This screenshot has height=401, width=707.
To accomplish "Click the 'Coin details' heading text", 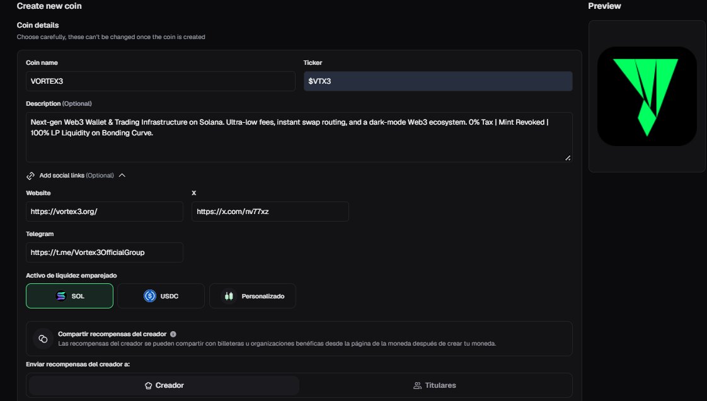I will (x=38, y=25).
